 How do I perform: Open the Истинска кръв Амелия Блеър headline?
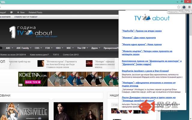(x=61, y=64)
